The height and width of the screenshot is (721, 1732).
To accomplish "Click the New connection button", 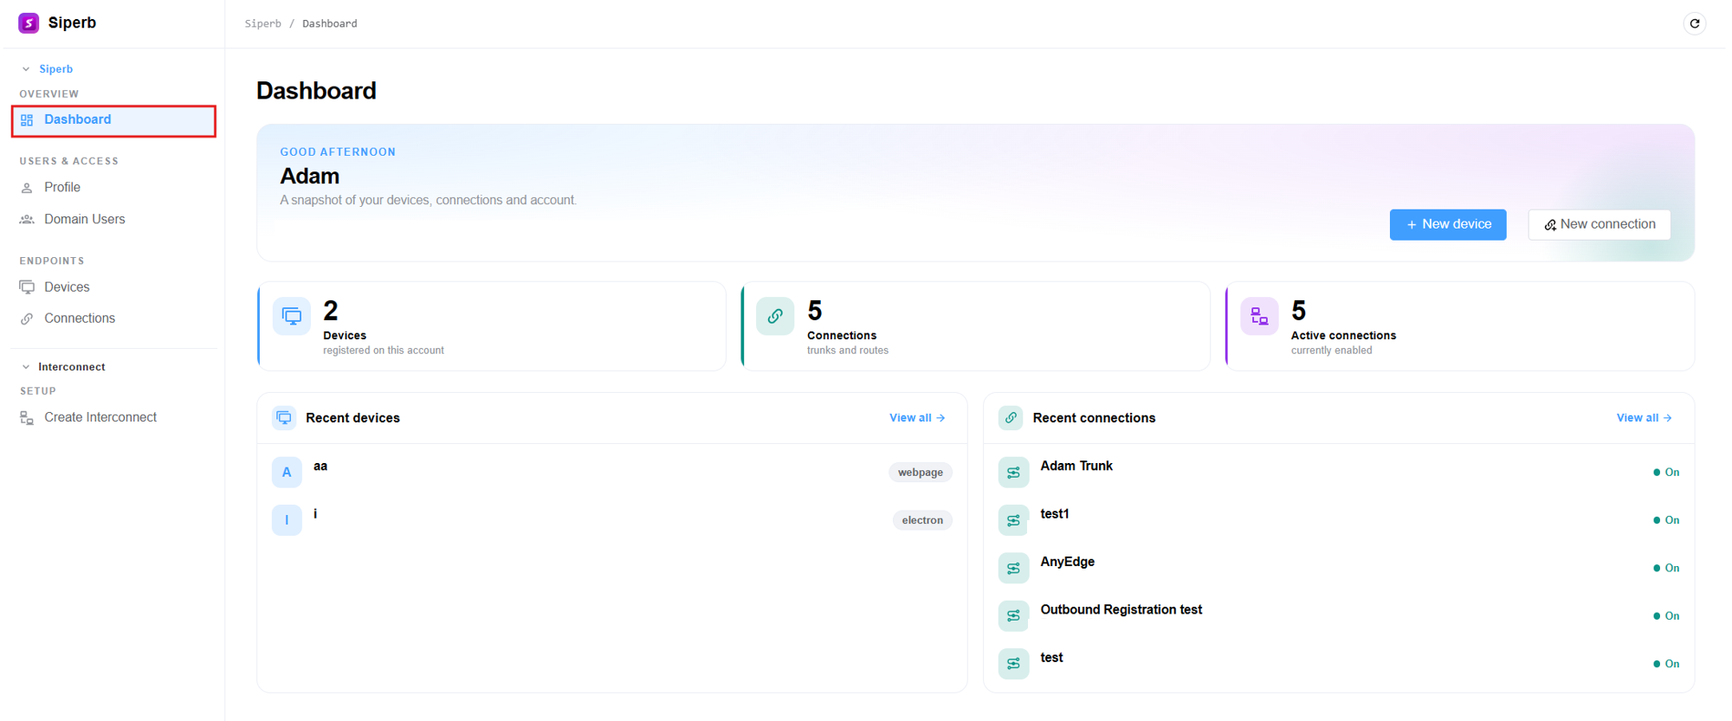I will tap(1600, 225).
